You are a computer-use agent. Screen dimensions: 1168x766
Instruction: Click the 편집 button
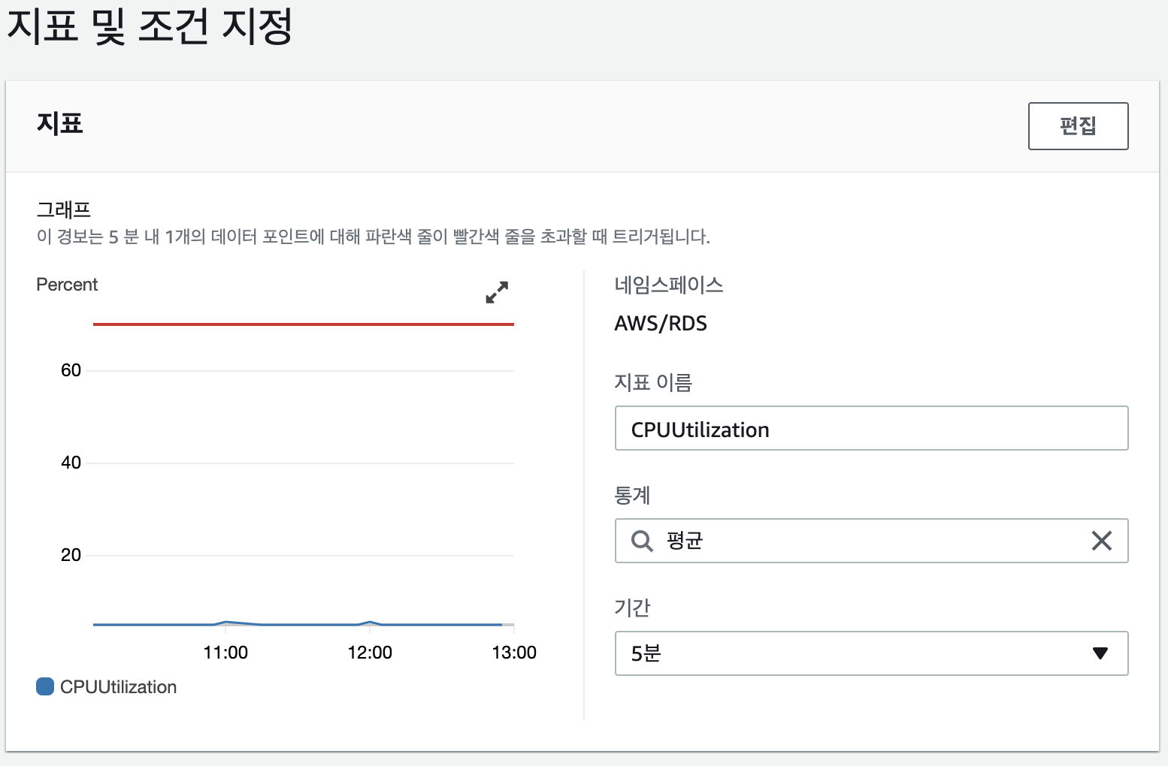(x=1078, y=126)
